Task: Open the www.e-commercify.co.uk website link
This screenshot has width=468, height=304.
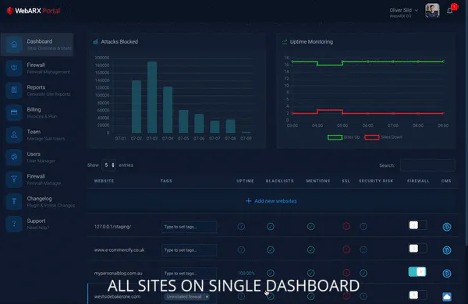Action: pyautogui.click(x=119, y=250)
